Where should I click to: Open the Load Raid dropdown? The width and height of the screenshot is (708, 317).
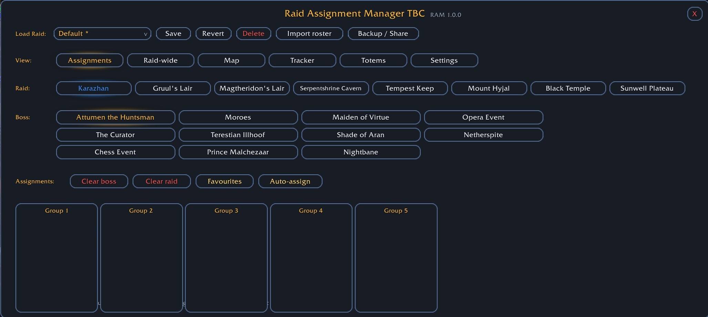point(102,34)
